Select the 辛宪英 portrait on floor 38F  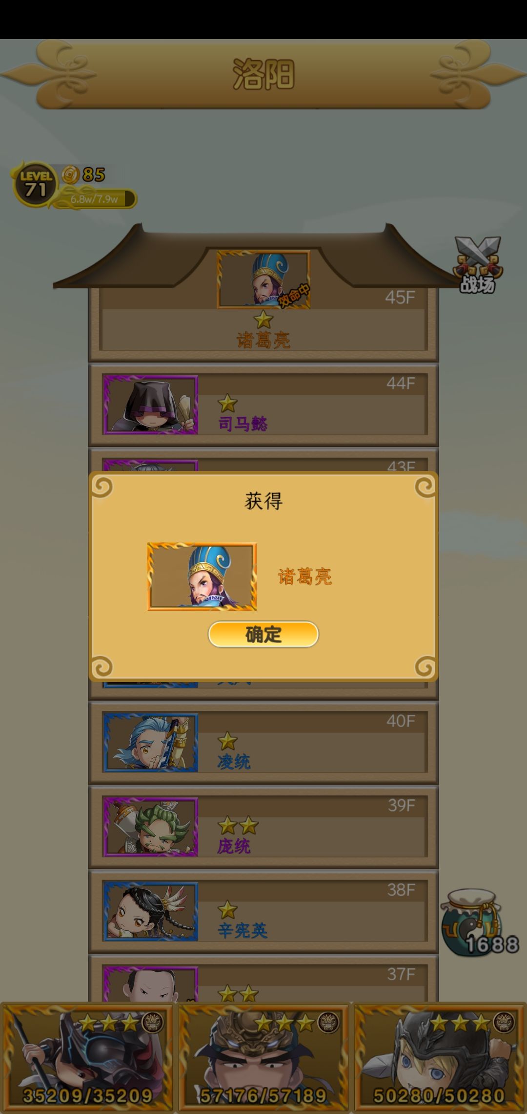click(151, 911)
